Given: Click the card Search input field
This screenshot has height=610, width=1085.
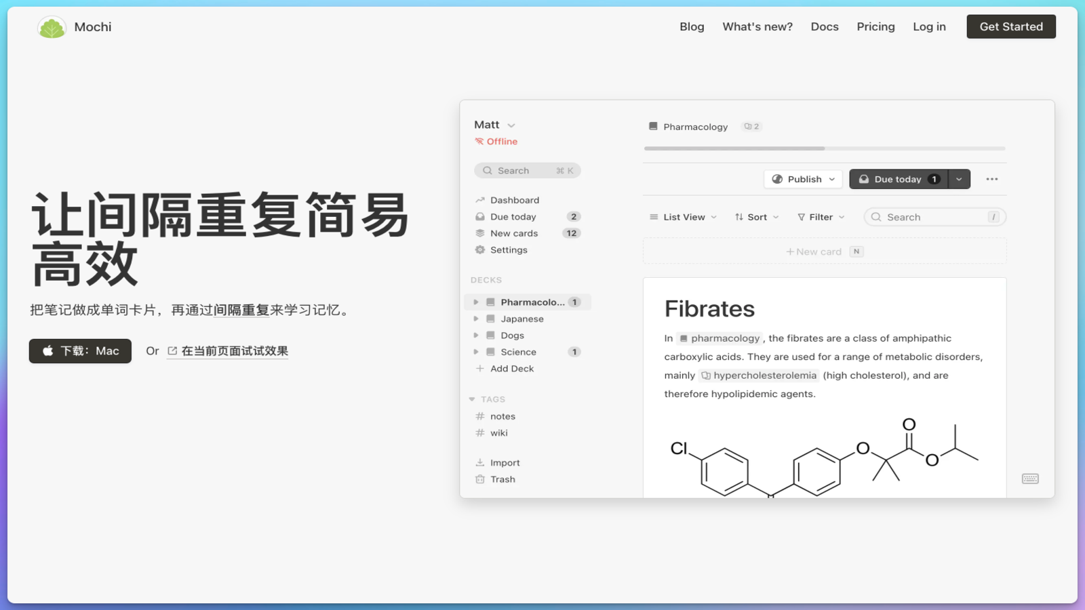Looking at the screenshot, I should [x=934, y=217].
